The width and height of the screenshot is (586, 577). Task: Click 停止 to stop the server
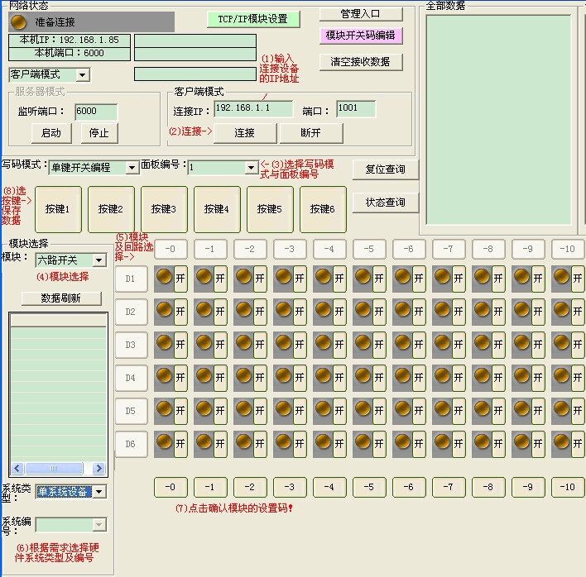(99, 133)
